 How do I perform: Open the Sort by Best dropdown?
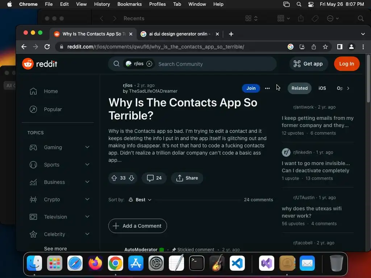point(140,200)
